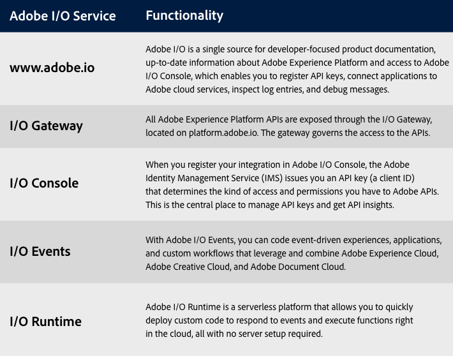Click the www.adobe.io functionality description paragraph

297,69
